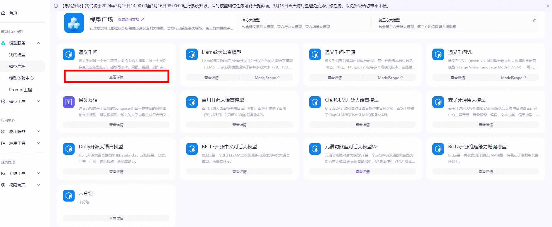Click the 元语功能型对话大模型V2 icon
This screenshot has width=552, height=227.
315,149
